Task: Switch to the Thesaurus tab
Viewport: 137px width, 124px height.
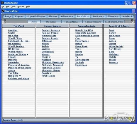Action: (x=113, y=16)
